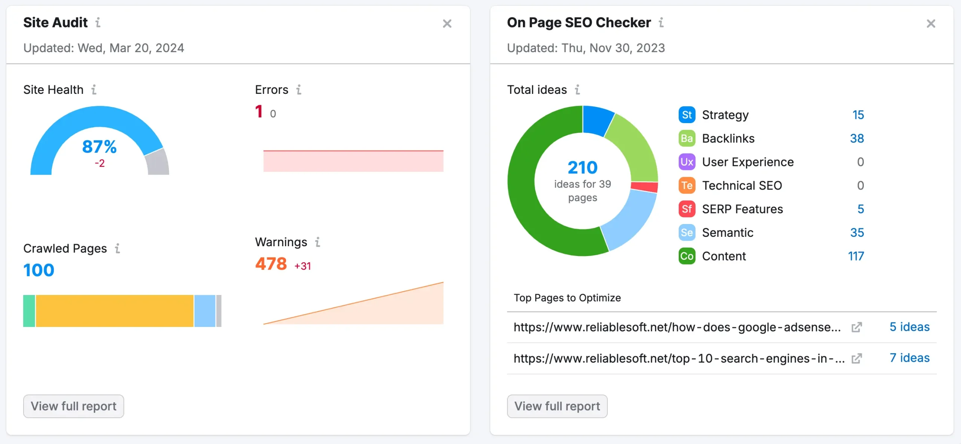View full report for Site Audit
This screenshot has height=444, width=961.
[x=74, y=406]
